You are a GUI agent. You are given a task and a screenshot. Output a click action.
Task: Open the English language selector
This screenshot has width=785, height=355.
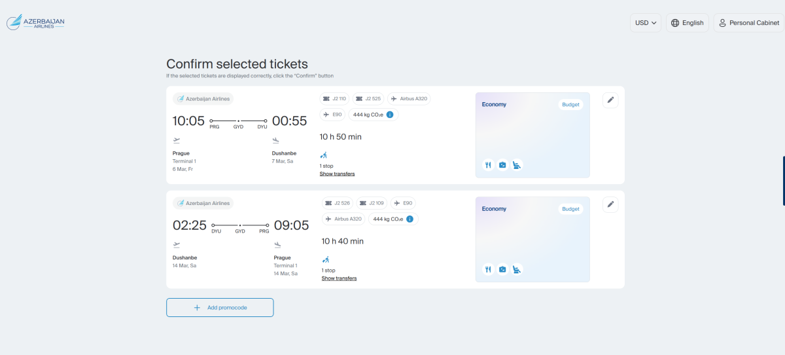(687, 23)
